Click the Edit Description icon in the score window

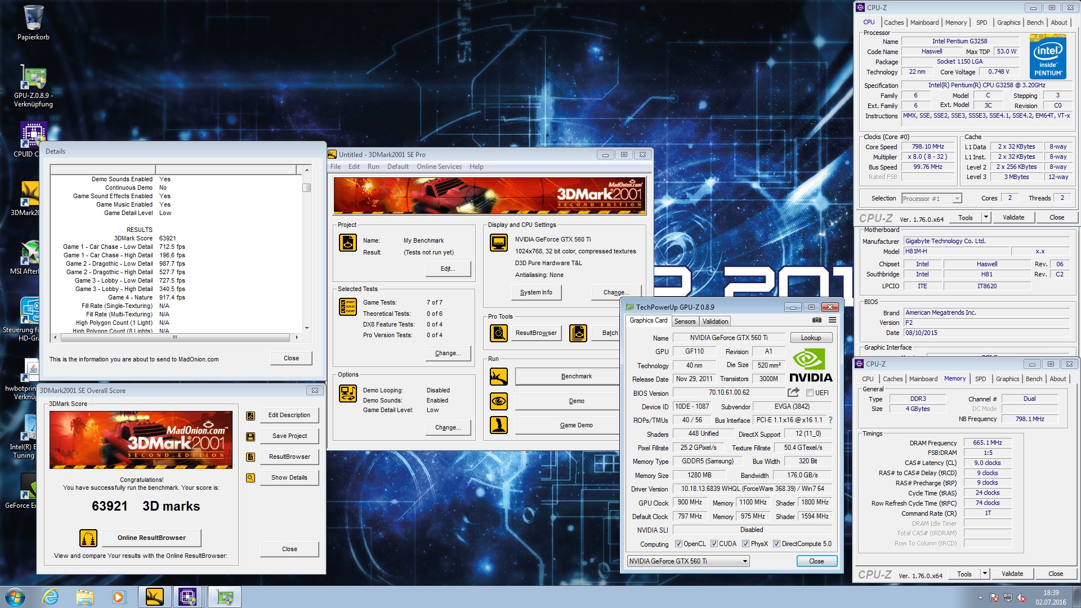pyautogui.click(x=251, y=415)
